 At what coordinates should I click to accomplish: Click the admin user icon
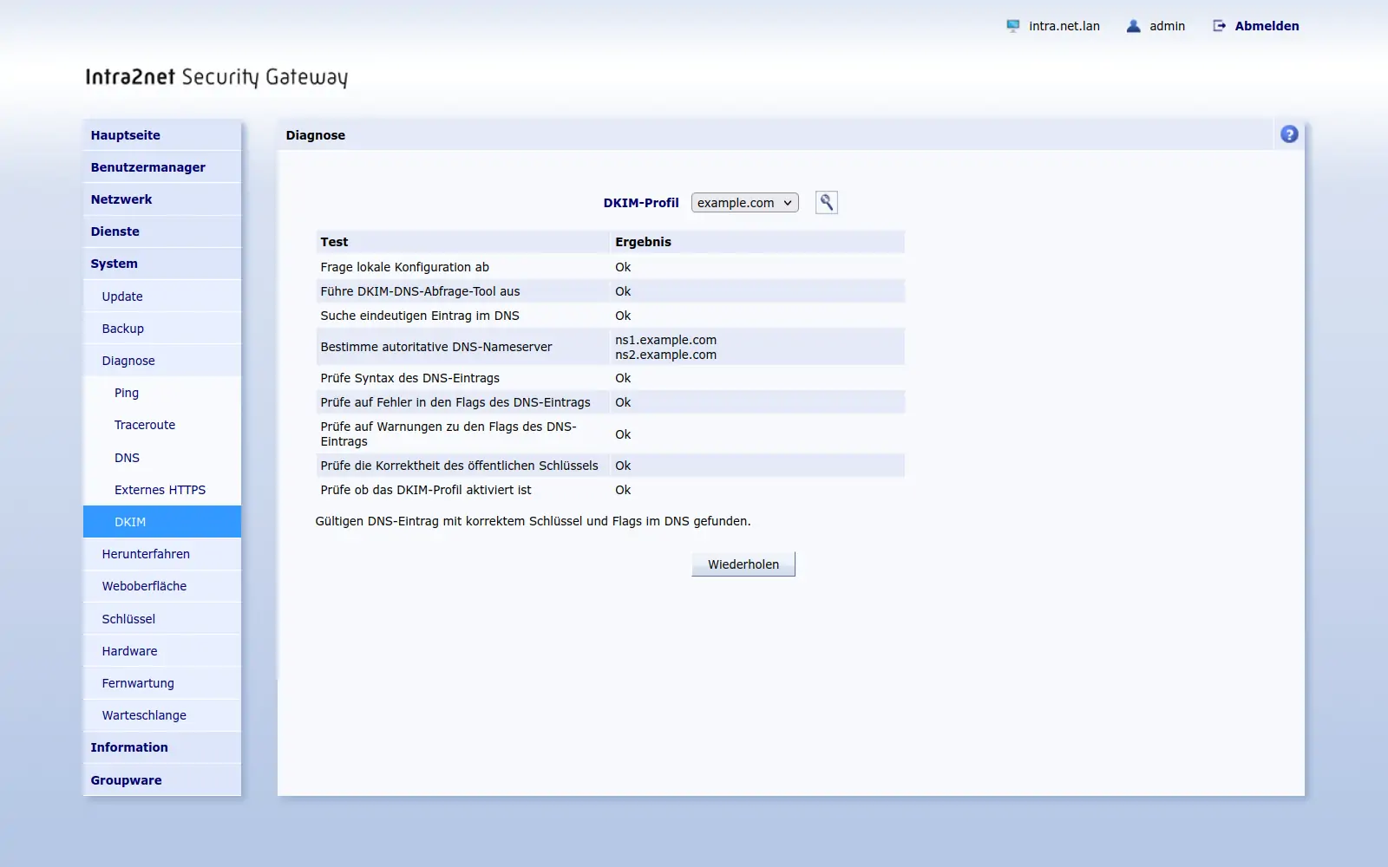coord(1133,26)
